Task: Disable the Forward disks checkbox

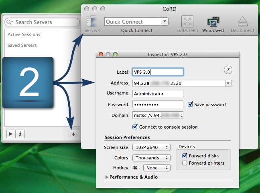Action: pos(185,155)
